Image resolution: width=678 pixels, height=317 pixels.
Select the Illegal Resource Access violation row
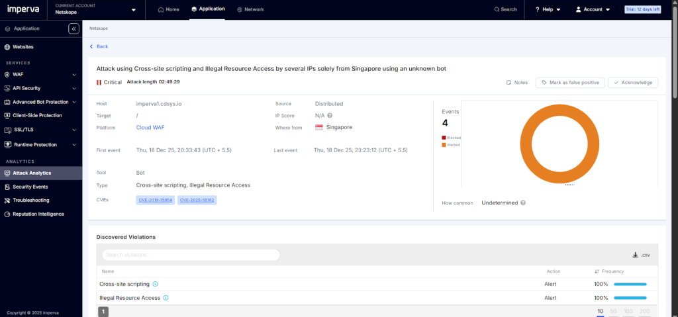tap(377, 298)
